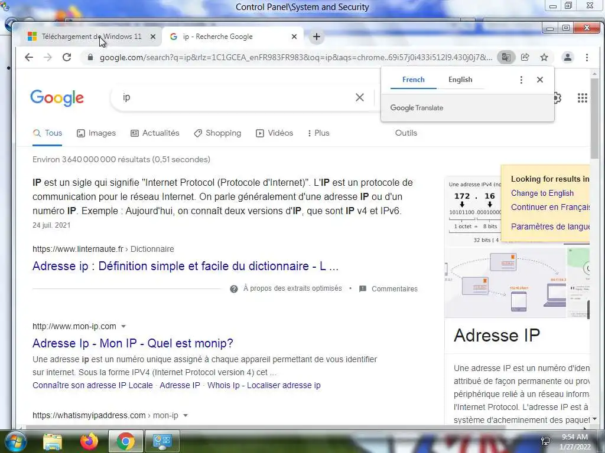Reload the Google search page
The height and width of the screenshot is (453, 605).
click(x=67, y=57)
